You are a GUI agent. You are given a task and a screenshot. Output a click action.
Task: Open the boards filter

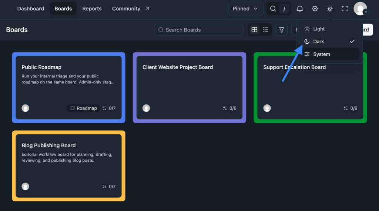[x=282, y=30]
